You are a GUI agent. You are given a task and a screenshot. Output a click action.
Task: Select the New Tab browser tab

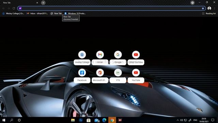point(19,3)
